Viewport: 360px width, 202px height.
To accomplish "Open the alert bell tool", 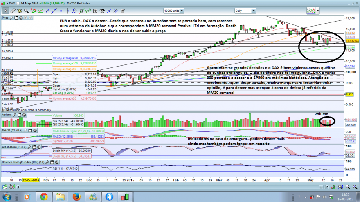I will click(20, 11).
